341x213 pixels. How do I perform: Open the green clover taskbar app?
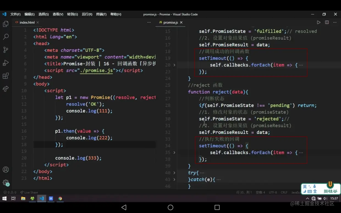[32, 198]
